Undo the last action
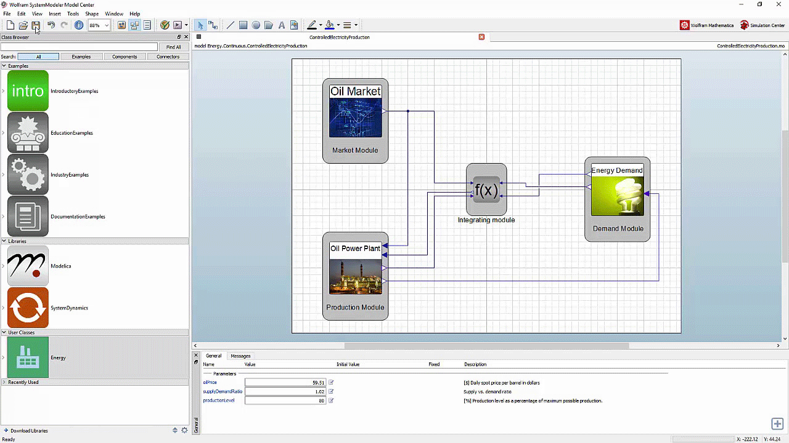Screen dimensions: 789x443 [x=51, y=25]
